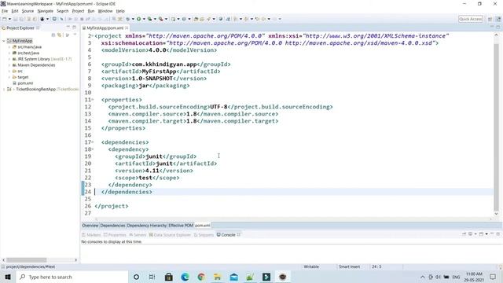Click the green Run toolbar button
Image resolution: width=503 pixels, height=283 pixels.
coord(138,19)
